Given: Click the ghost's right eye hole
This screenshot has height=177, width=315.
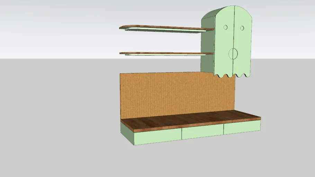Looking at the screenshot, I should pyautogui.click(x=242, y=28).
